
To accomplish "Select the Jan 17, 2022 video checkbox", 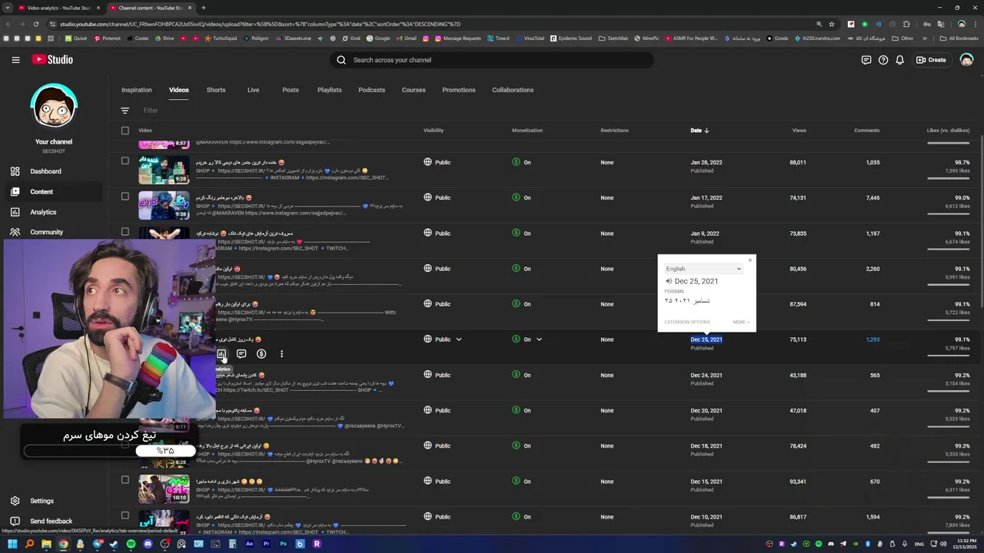I will click(125, 197).
